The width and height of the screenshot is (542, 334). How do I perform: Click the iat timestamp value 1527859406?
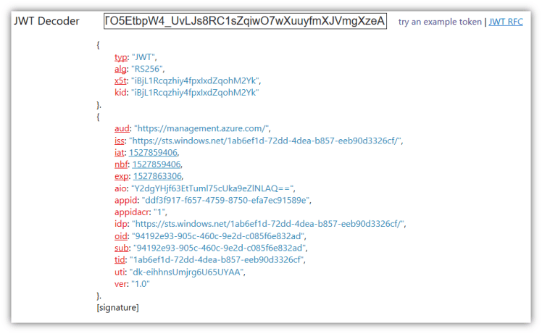coord(154,152)
